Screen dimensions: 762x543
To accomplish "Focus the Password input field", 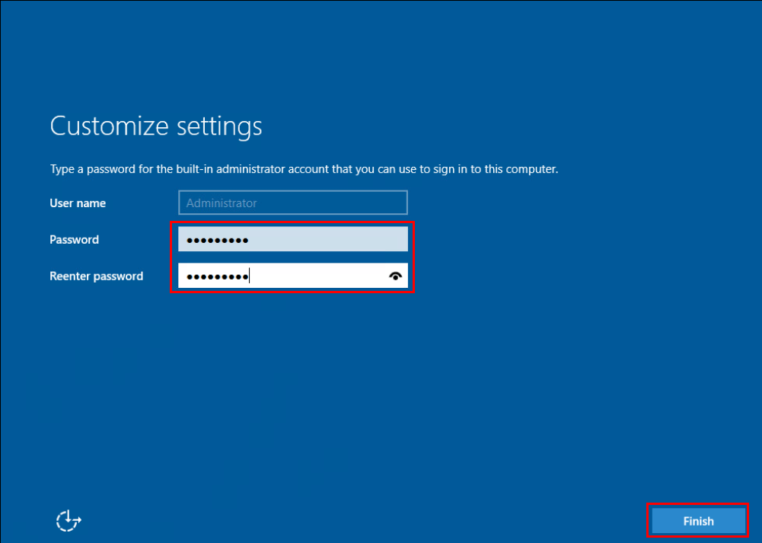I will 293,239.
